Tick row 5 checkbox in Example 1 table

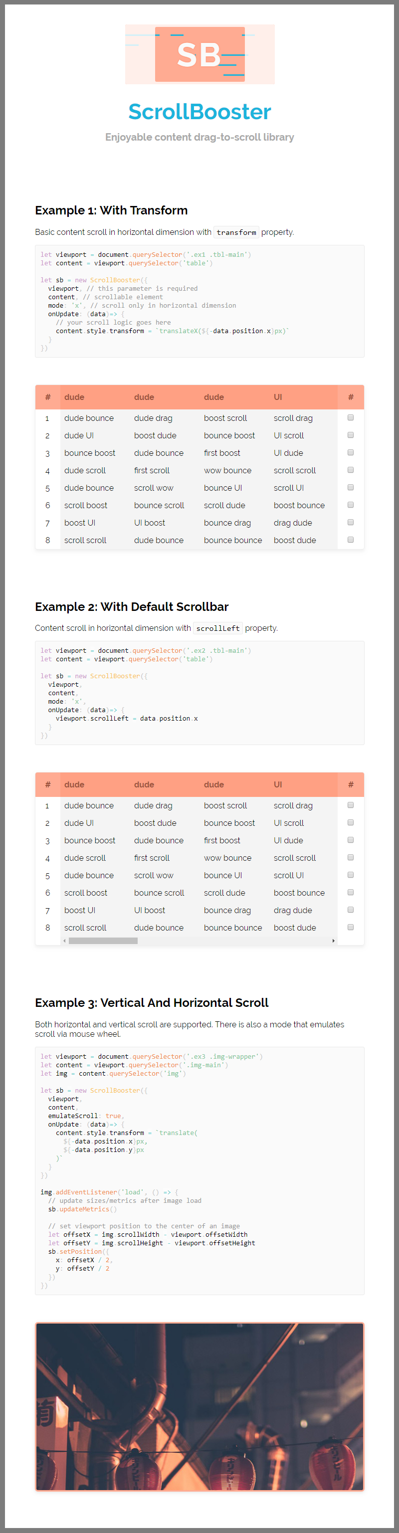[350, 487]
